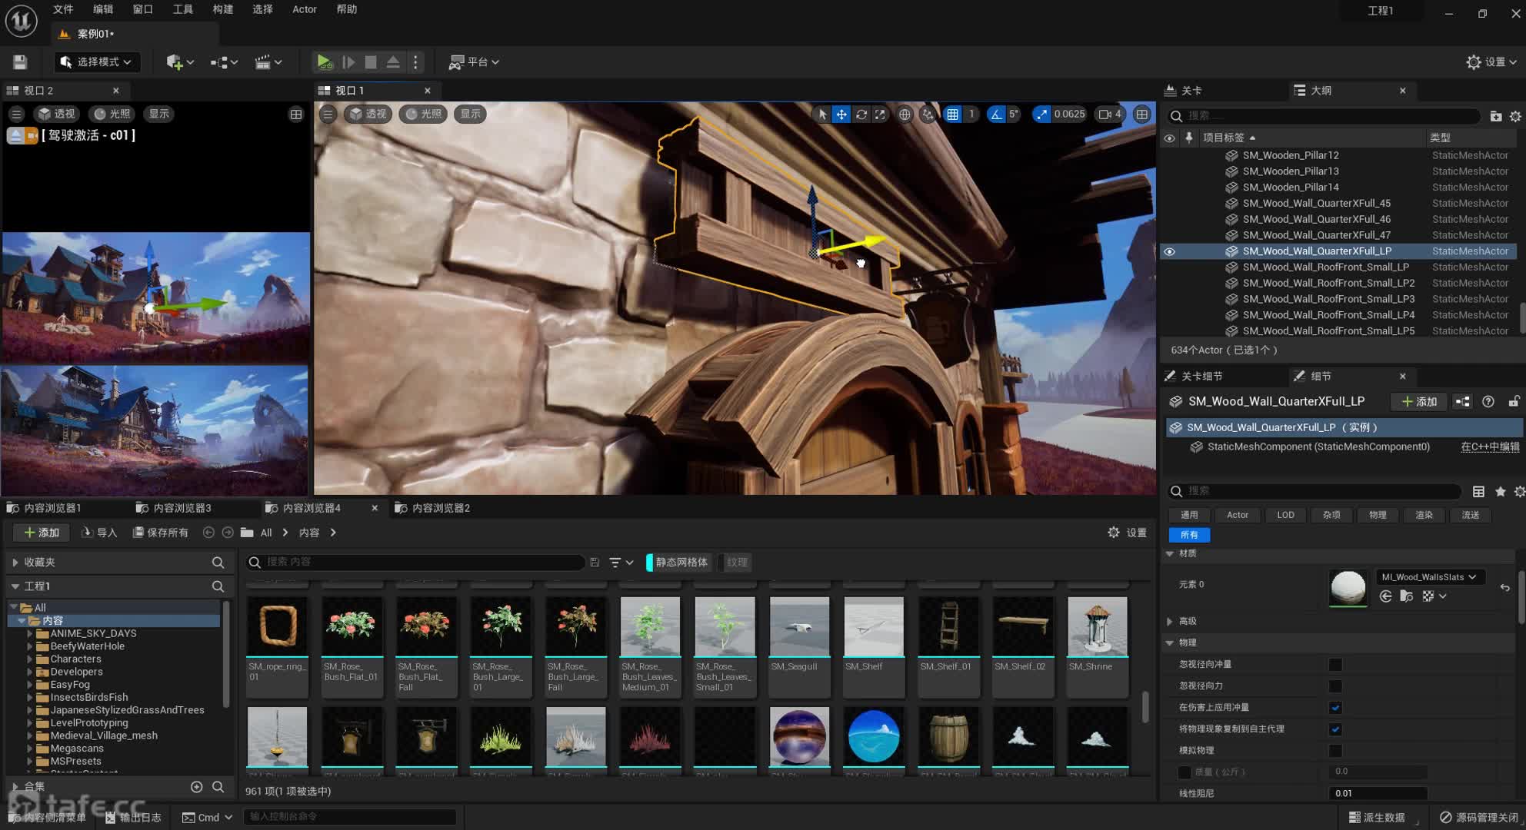Open the 设置 dropdown at top right

(1491, 62)
